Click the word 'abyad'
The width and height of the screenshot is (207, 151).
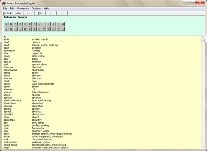[x=7, y=136]
